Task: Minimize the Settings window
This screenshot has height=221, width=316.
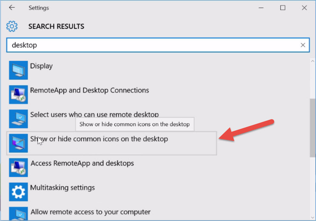Action: 261,8
